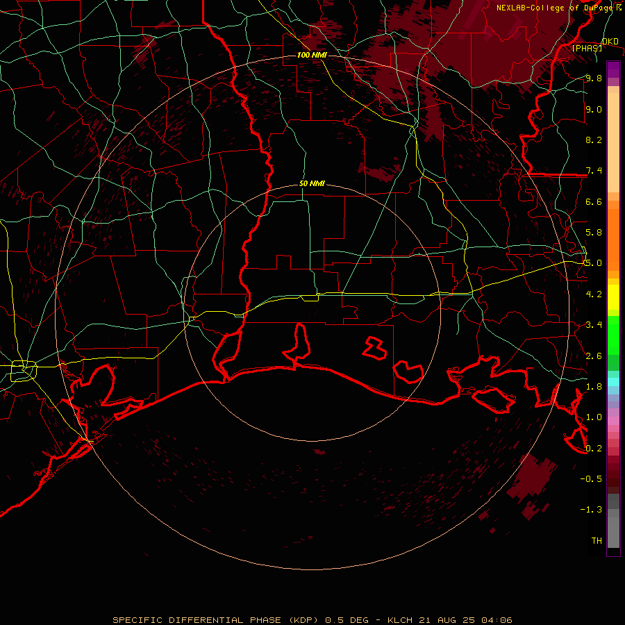Click the "04:06" timestamp in the caption

coord(497,620)
